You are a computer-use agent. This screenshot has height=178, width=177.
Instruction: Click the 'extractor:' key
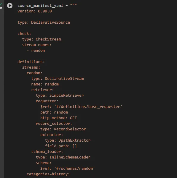52,135
